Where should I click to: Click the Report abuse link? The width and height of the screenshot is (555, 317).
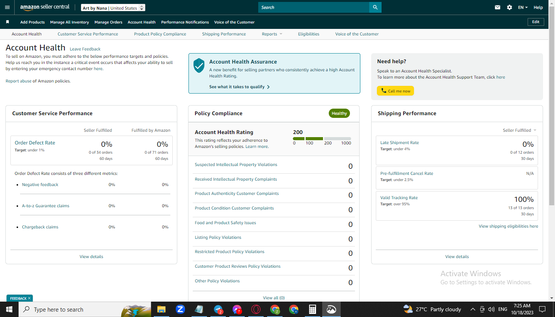point(18,81)
